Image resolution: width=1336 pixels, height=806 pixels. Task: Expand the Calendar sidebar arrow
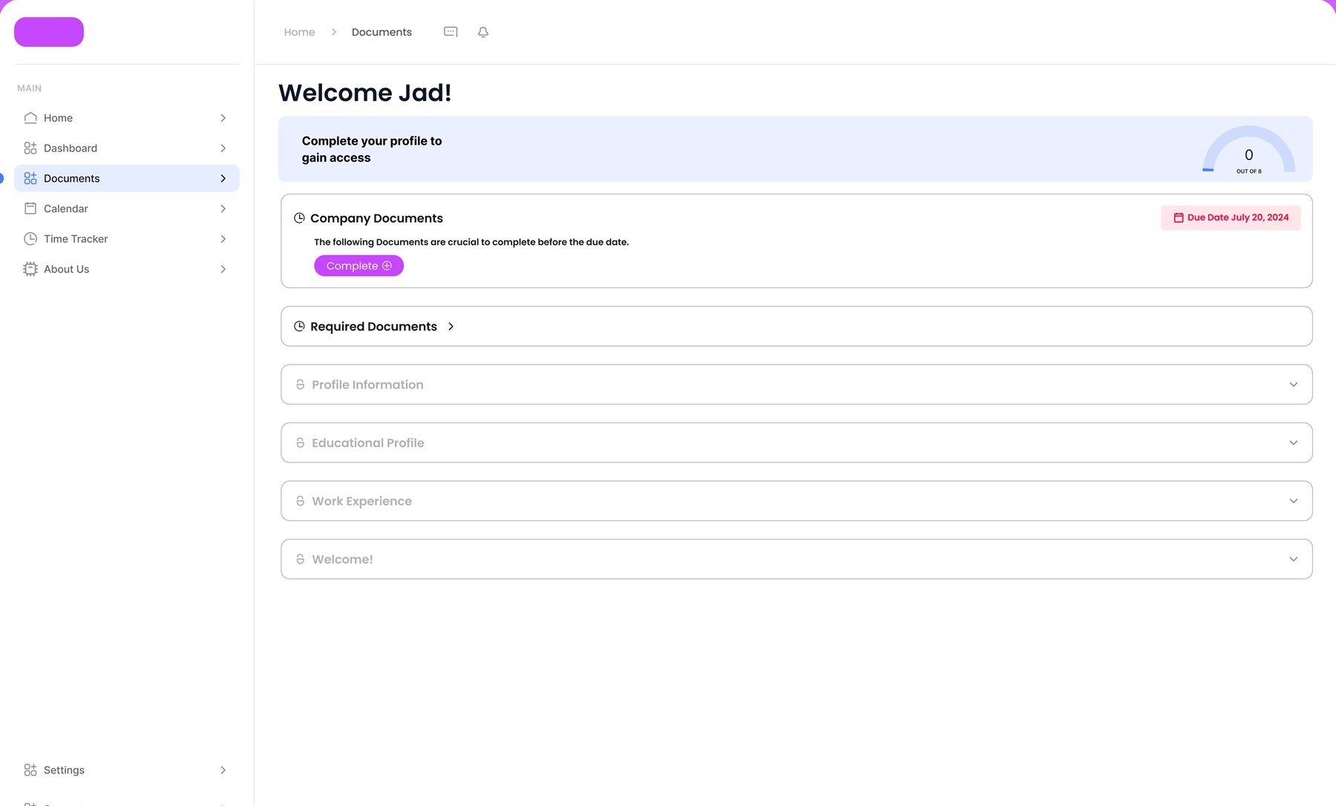click(223, 209)
